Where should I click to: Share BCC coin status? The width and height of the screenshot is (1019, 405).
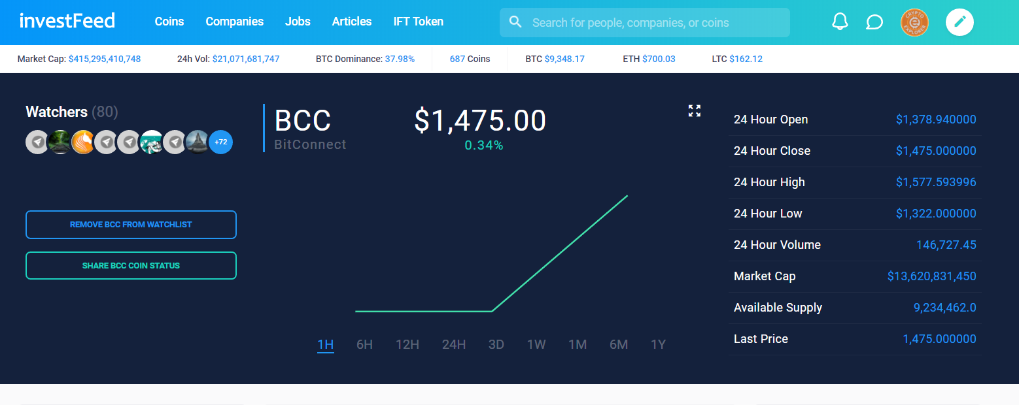(131, 266)
